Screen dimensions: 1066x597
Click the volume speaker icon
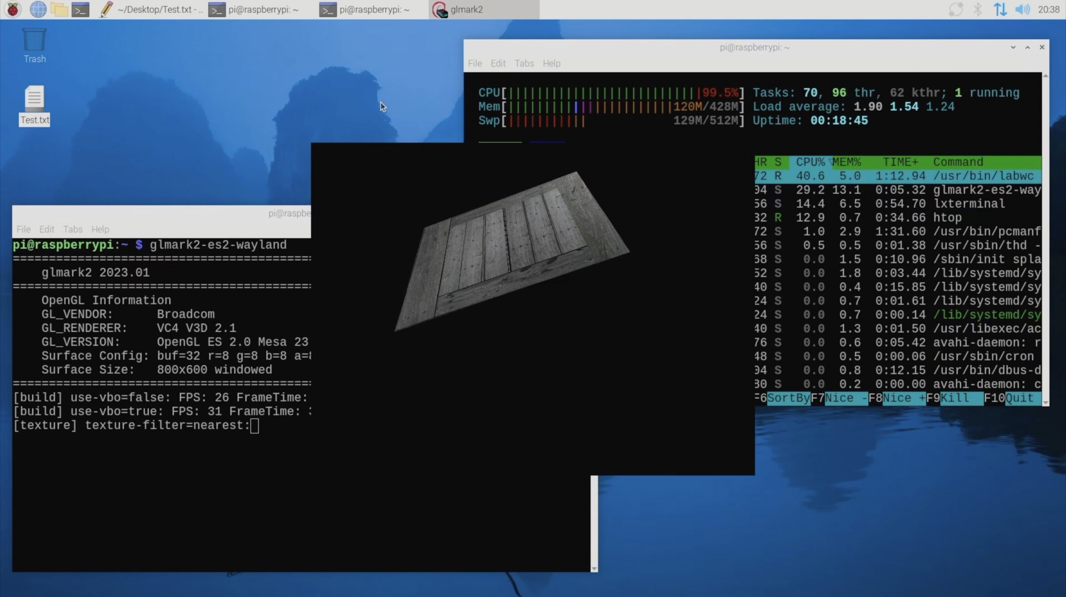1022,9
